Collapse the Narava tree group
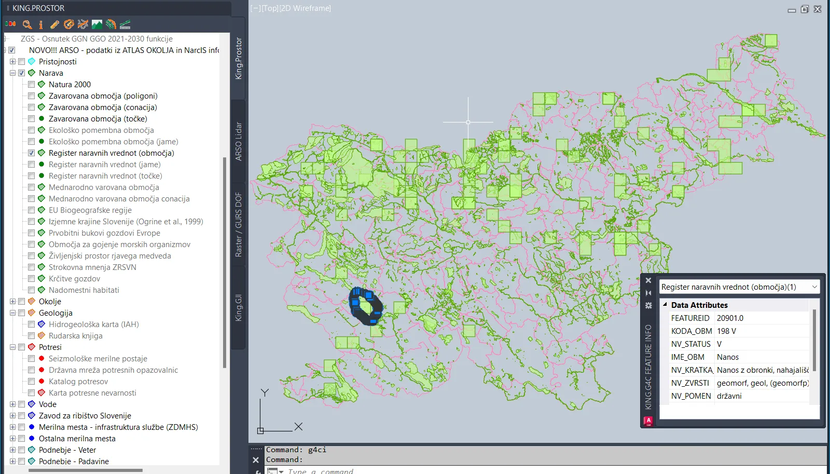The height and width of the screenshot is (474, 830). (x=12, y=73)
